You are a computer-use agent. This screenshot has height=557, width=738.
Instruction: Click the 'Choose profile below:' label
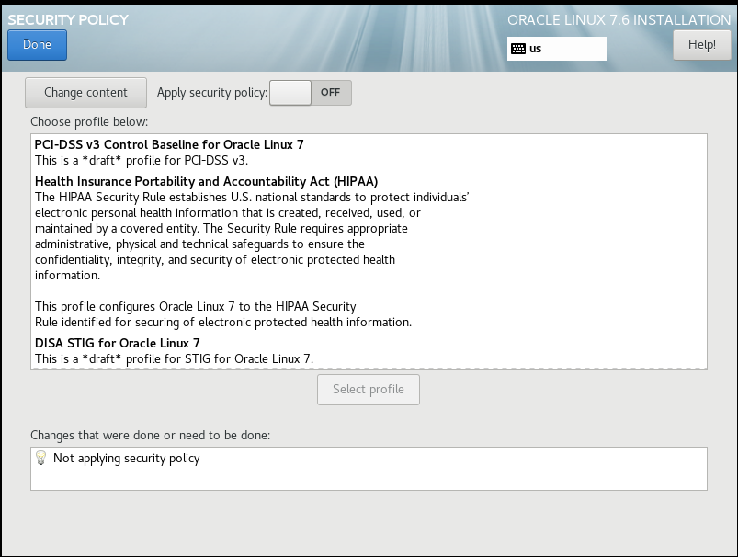point(89,122)
